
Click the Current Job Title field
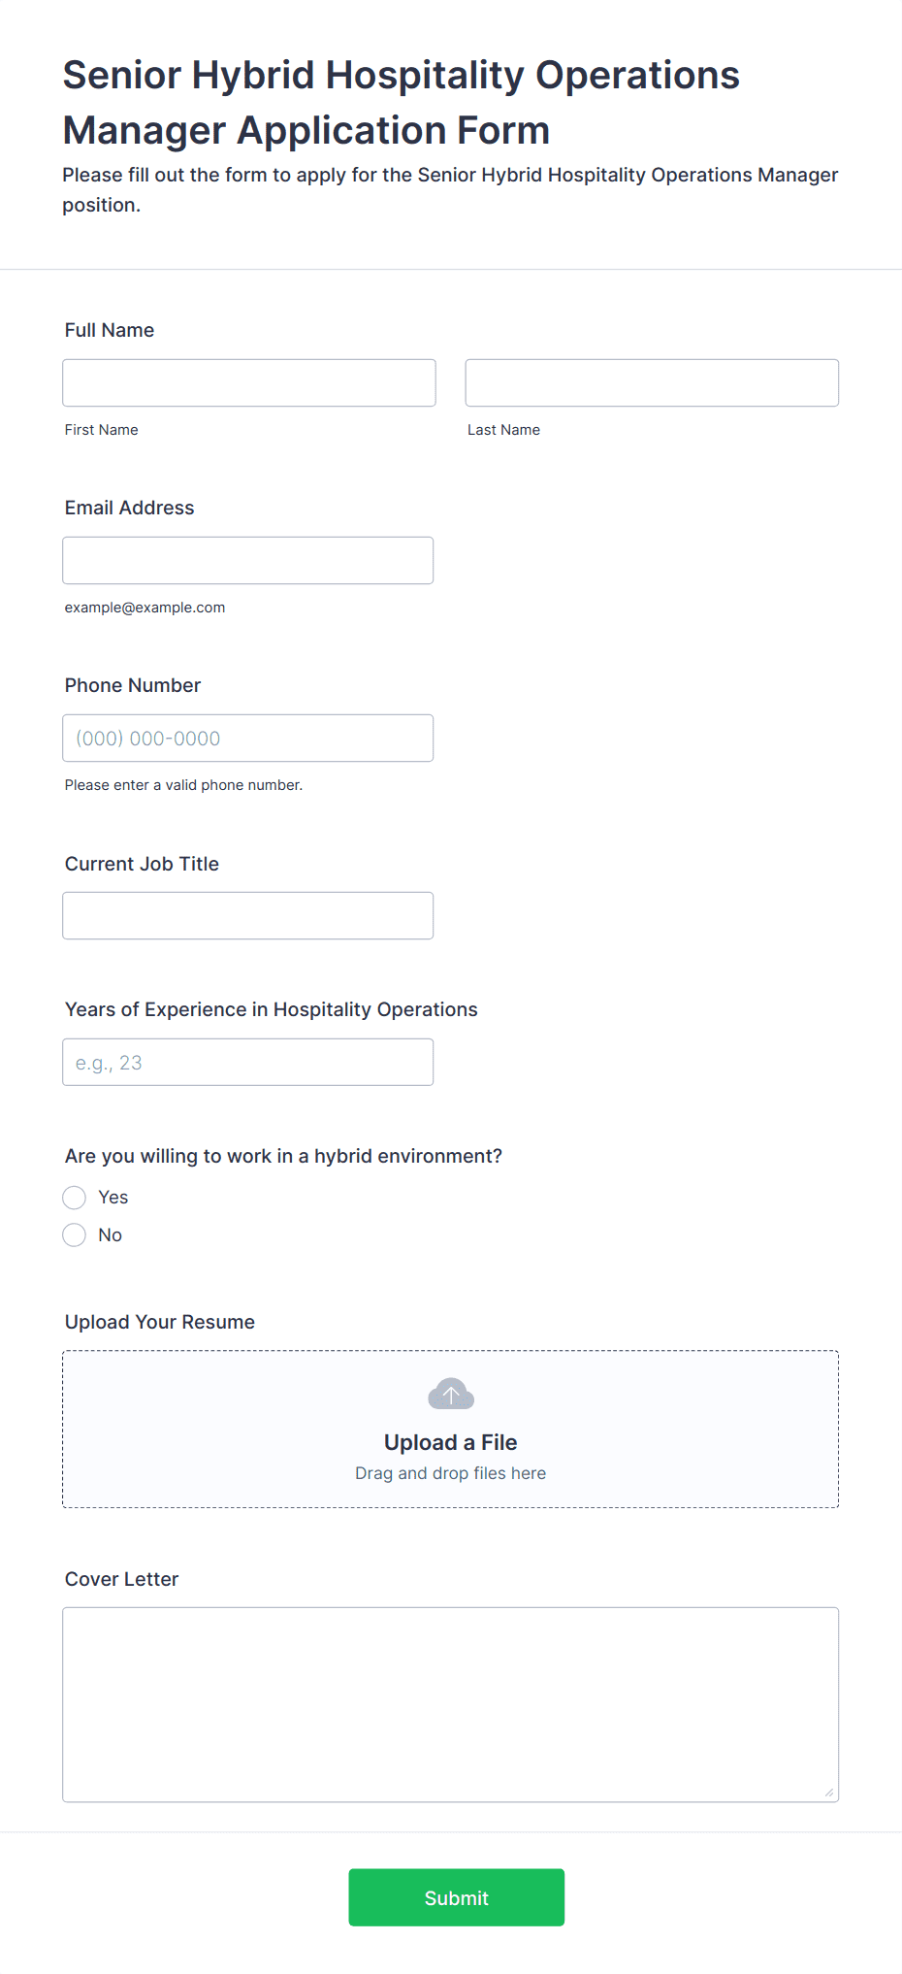coord(248,915)
